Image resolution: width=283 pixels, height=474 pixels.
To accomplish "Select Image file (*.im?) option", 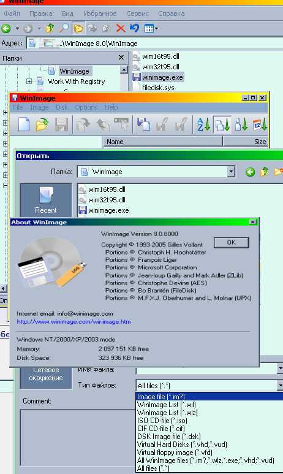I will 209,397.
